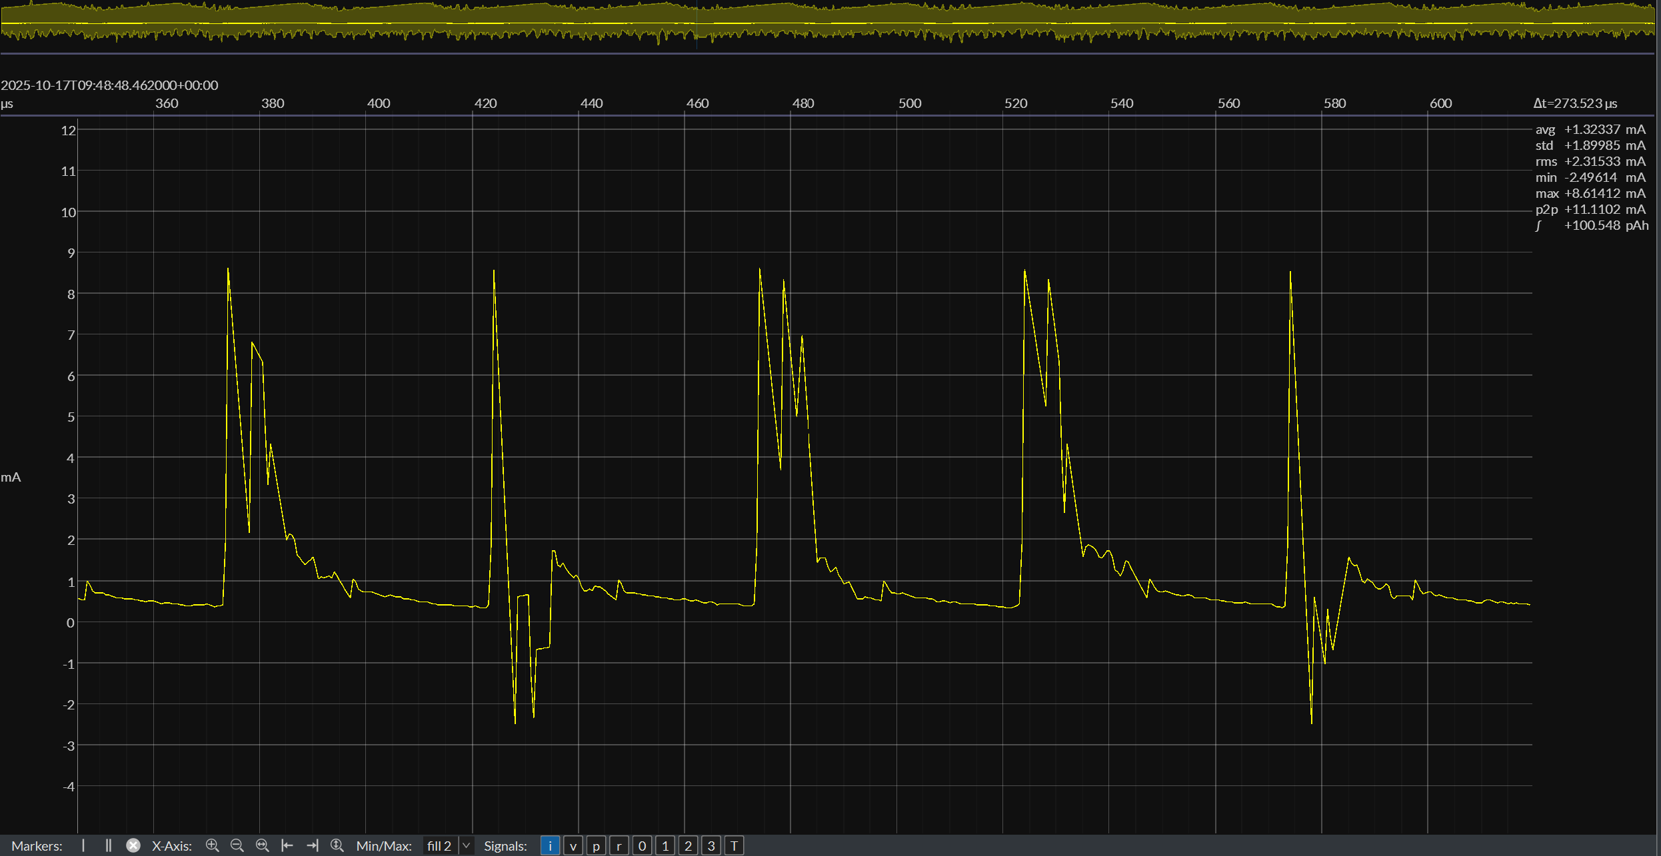The image size is (1661, 856).
Task: Add a single marker
Action: click(83, 845)
